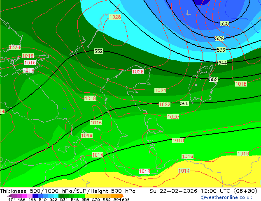Click the 582 legend value
This screenshot has height=201, width=261.
coord(107,199)
